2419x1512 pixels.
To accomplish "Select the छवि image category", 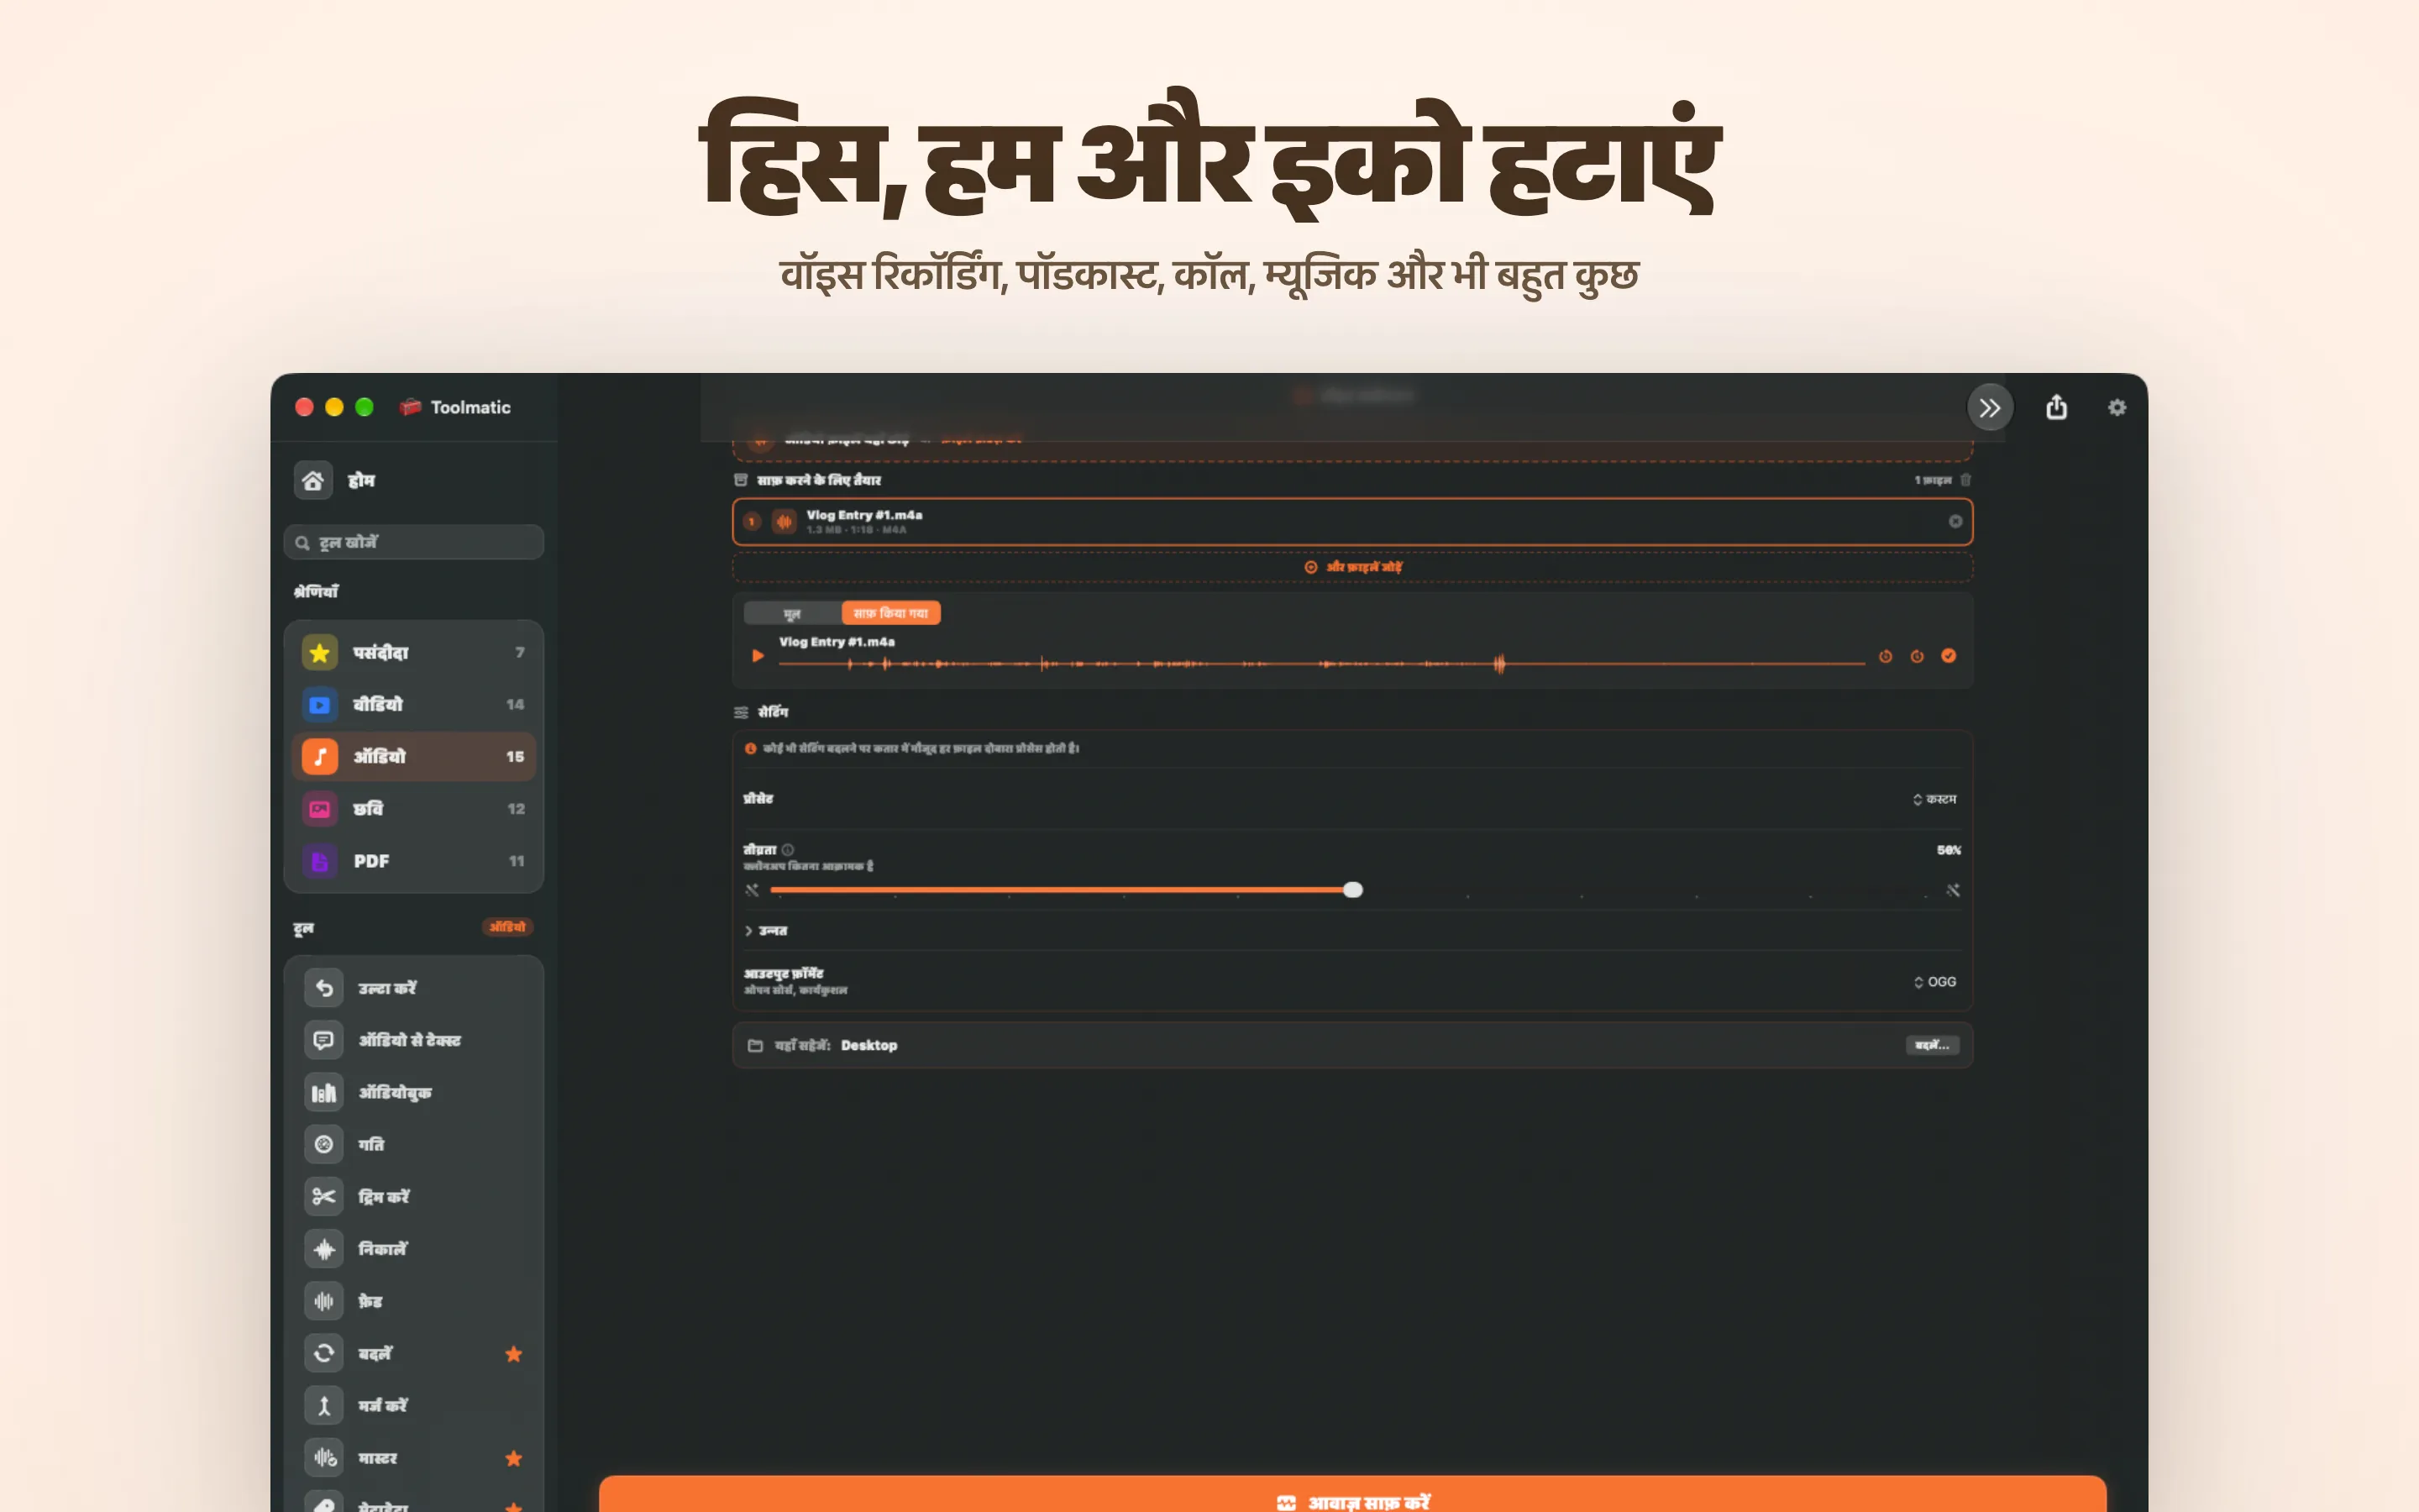I will [414, 809].
